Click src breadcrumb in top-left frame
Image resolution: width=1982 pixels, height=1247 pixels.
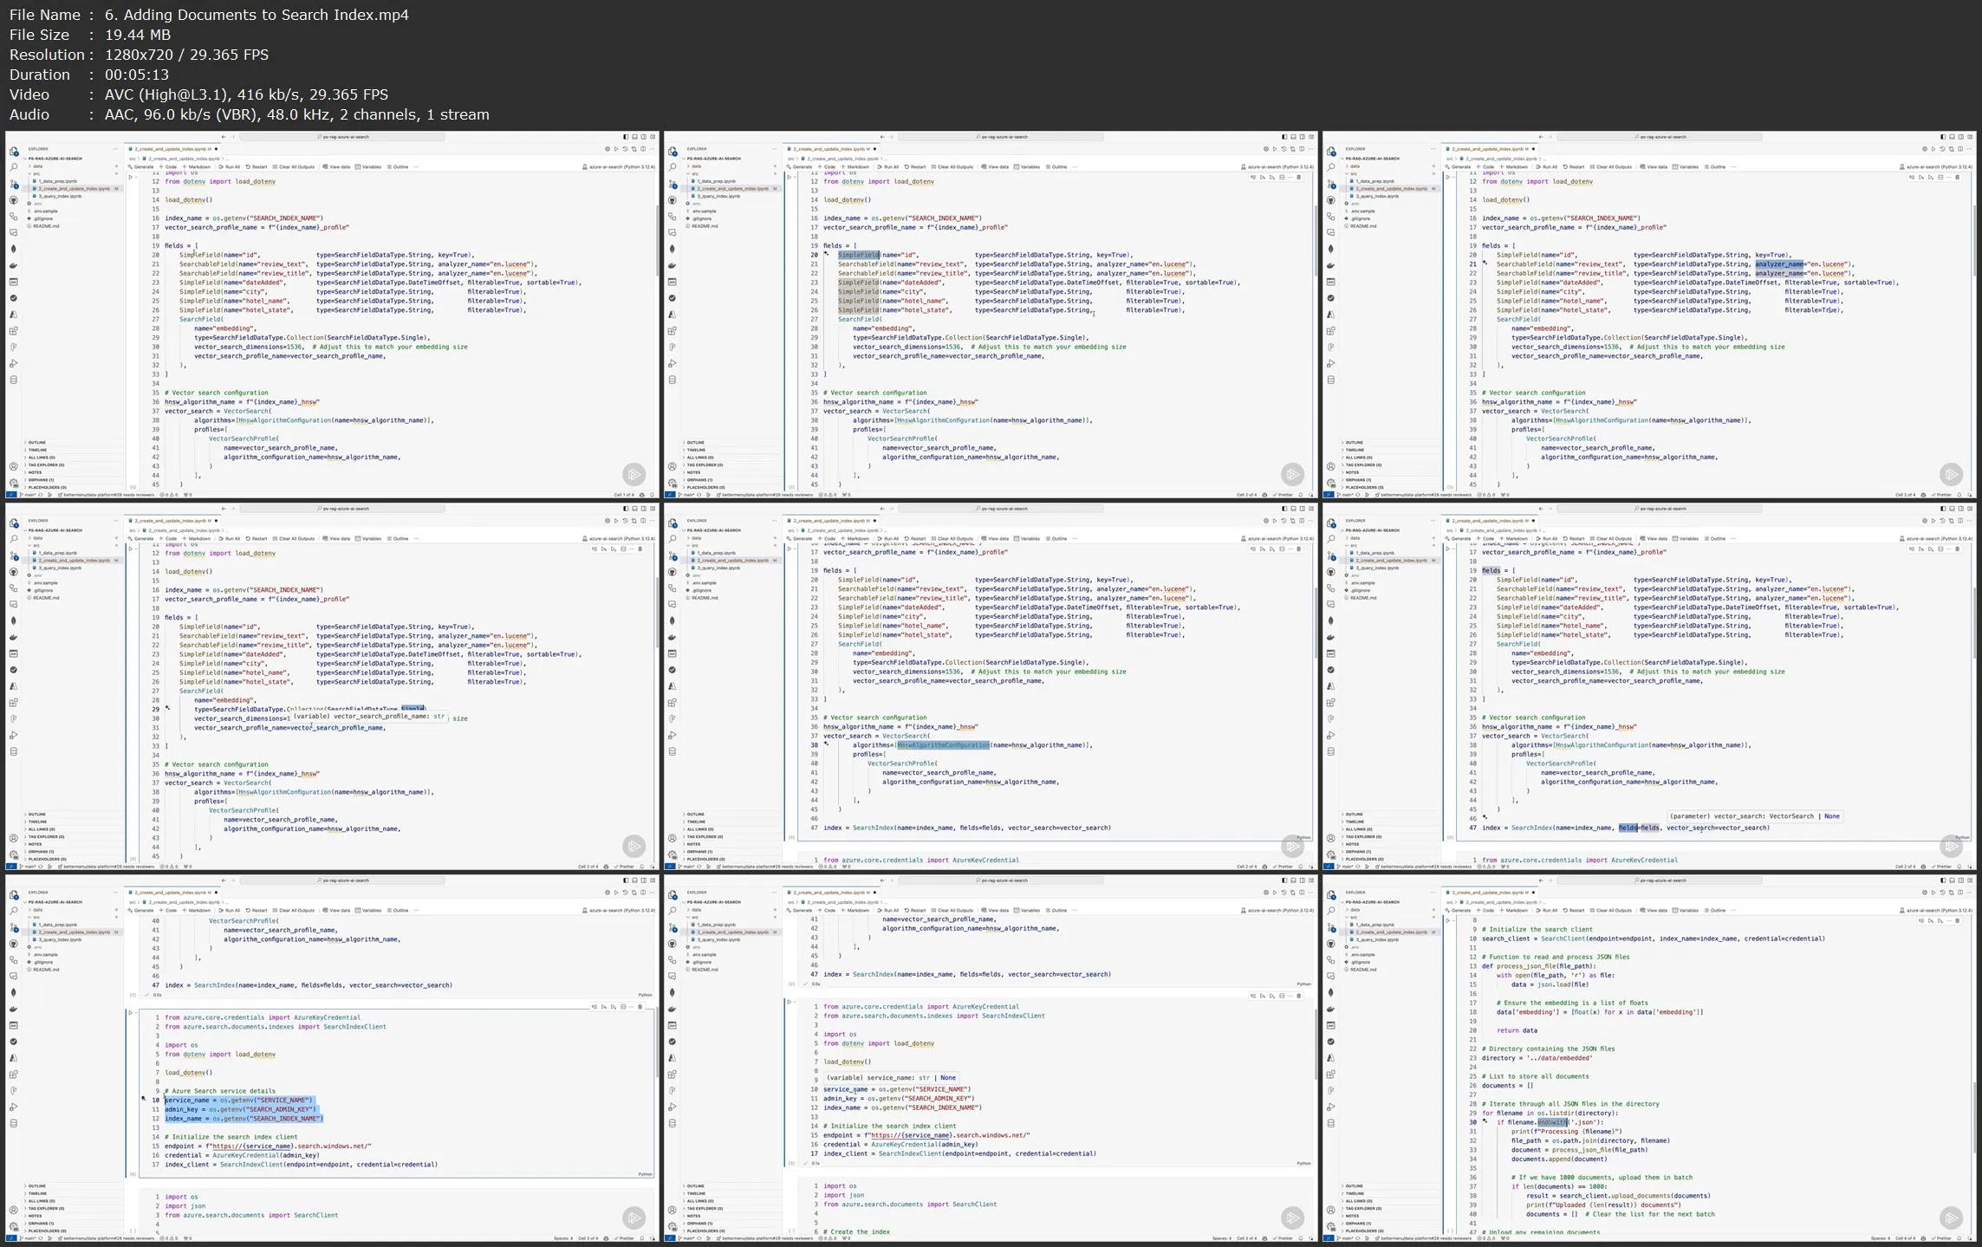[x=133, y=159]
